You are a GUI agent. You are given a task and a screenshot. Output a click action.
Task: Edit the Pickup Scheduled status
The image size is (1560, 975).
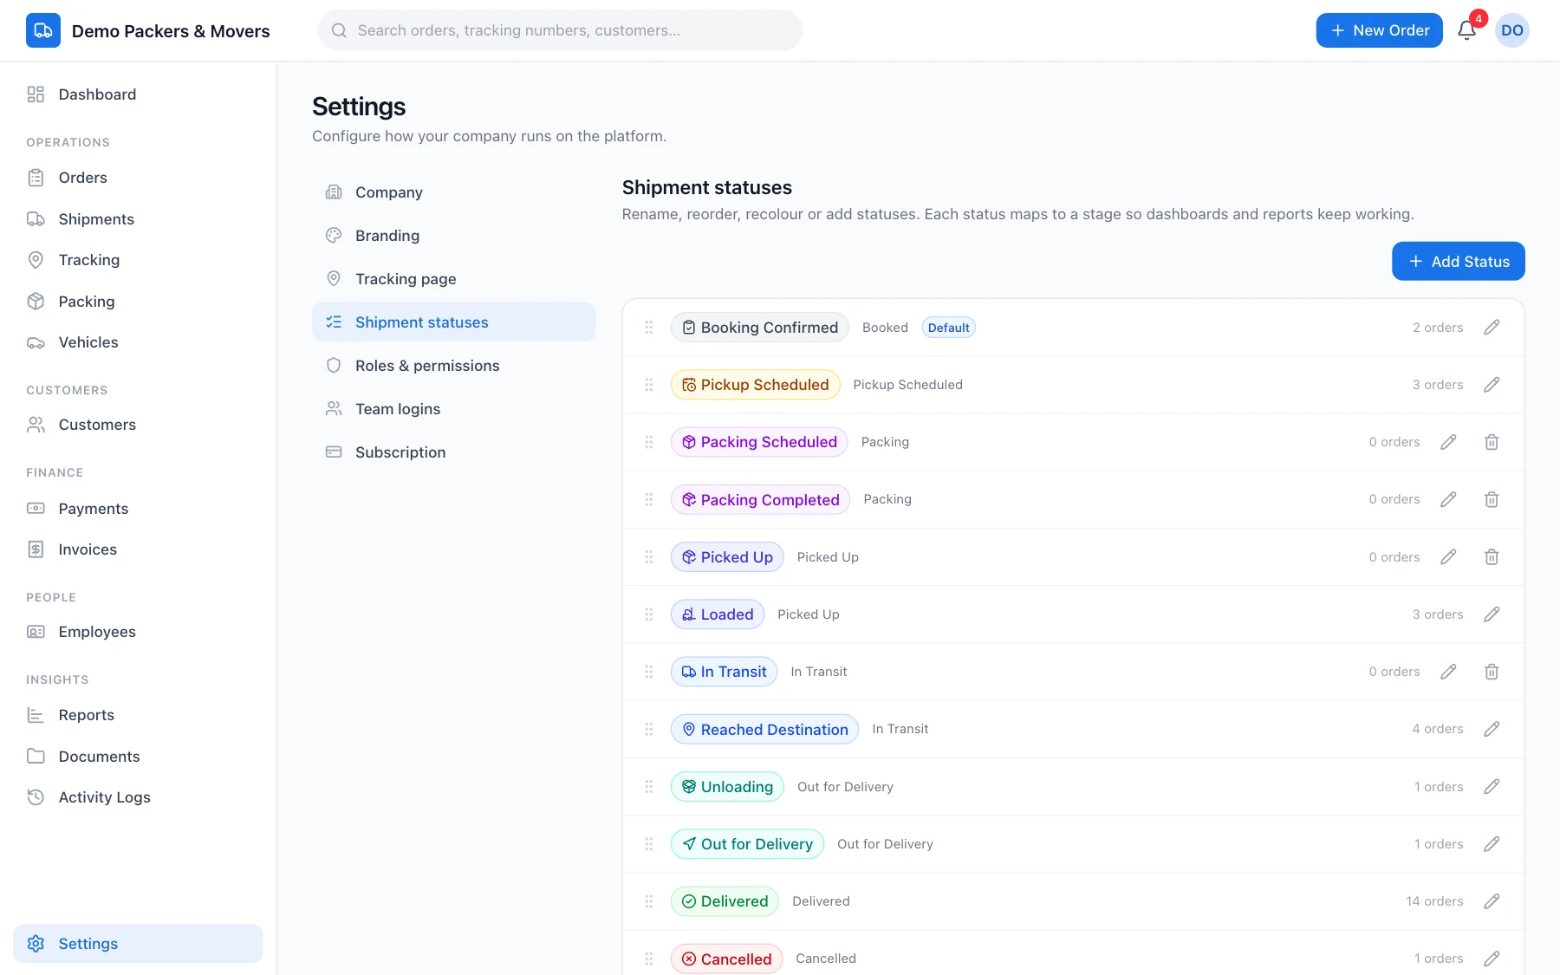[1492, 385]
